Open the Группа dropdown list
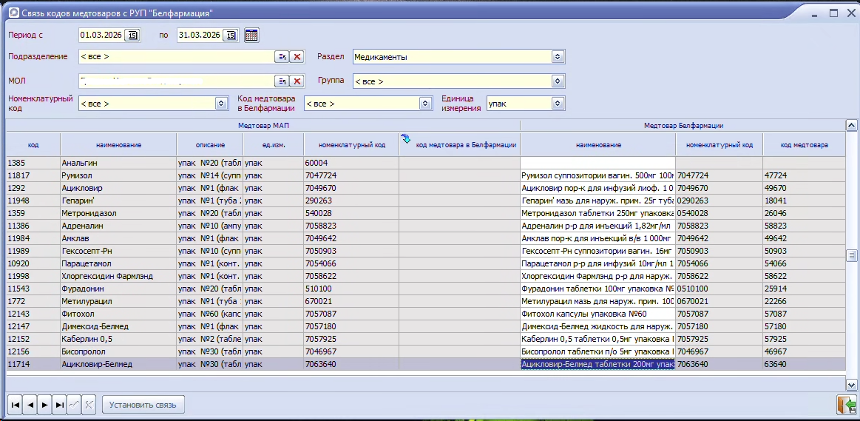Screen dimensions: 860x421 tap(558, 81)
